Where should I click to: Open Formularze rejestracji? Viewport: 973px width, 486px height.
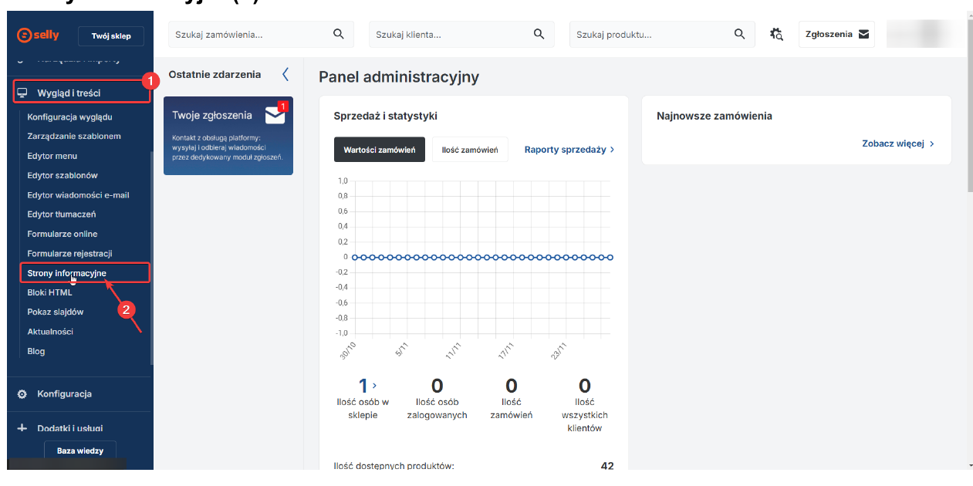pyautogui.click(x=70, y=253)
